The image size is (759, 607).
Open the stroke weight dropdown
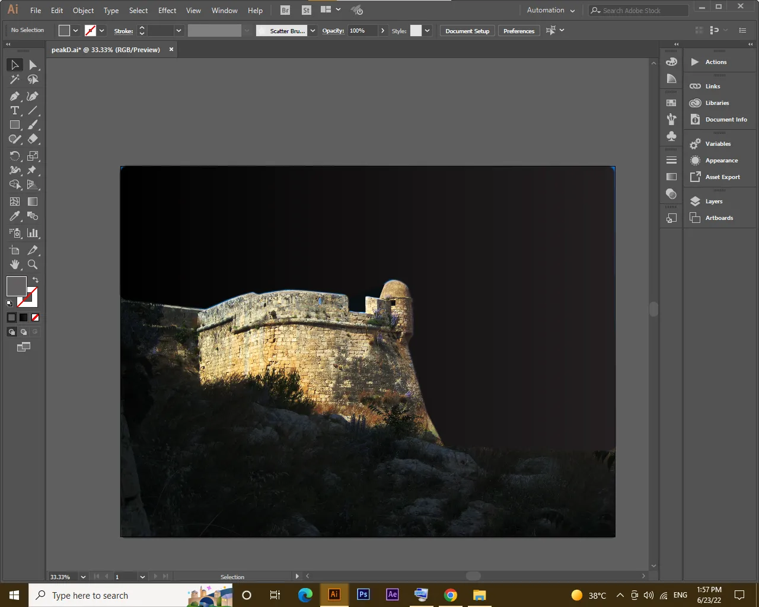(x=178, y=31)
